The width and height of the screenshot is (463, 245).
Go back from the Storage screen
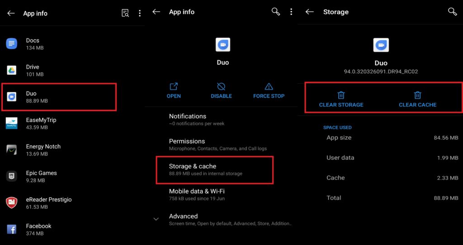[309, 12]
